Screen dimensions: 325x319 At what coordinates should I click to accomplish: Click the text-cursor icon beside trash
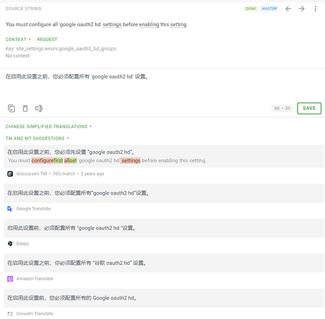[x=39, y=108]
